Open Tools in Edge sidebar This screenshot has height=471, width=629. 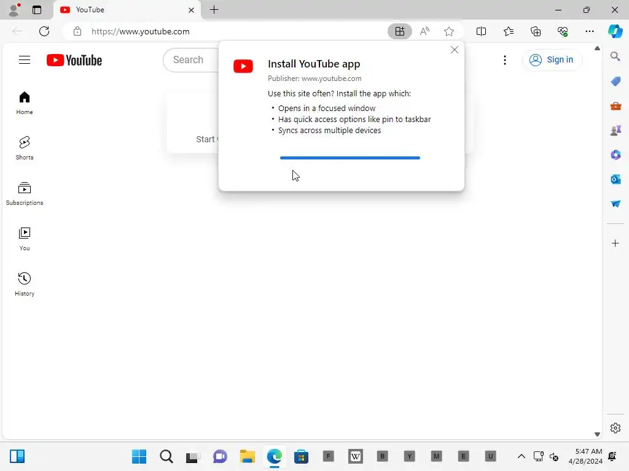point(615,105)
